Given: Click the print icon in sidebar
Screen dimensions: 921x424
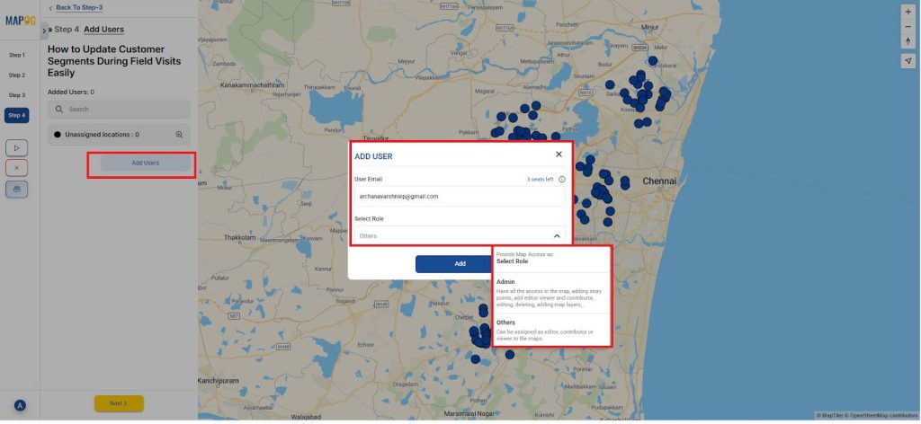Looking at the screenshot, I should pyautogui.click(x=17, y=189).
